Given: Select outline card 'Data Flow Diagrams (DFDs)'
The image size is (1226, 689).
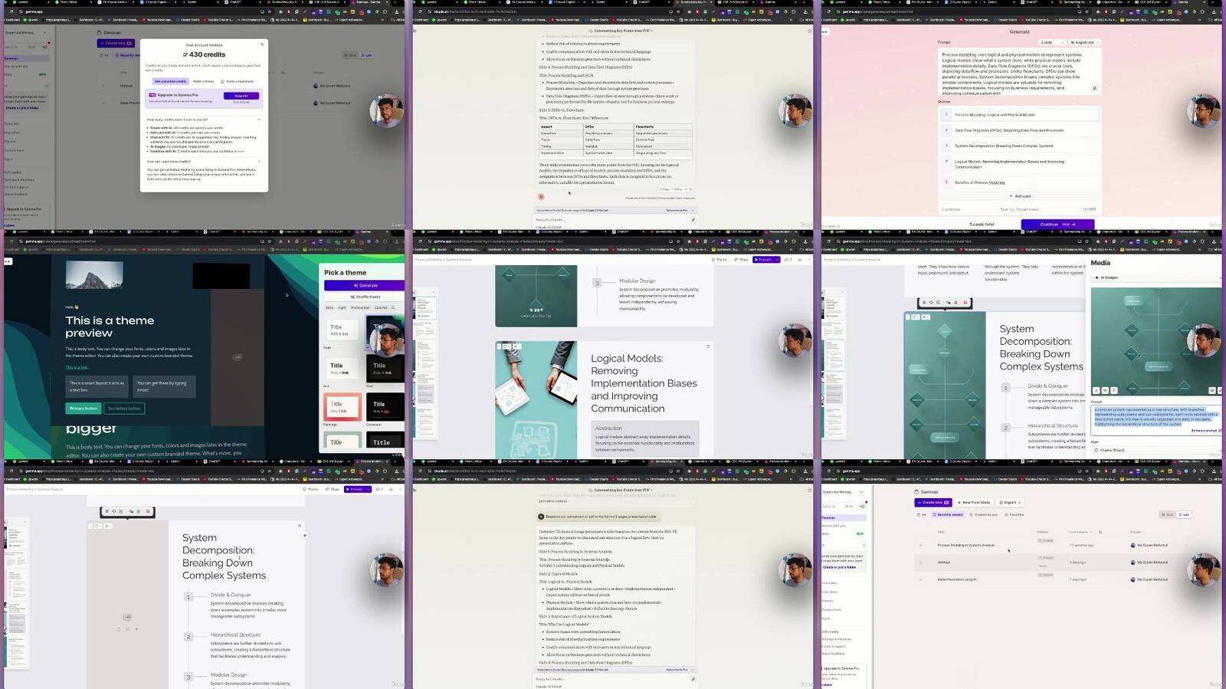Looking at the screenshot, I should pos(1019,130).
